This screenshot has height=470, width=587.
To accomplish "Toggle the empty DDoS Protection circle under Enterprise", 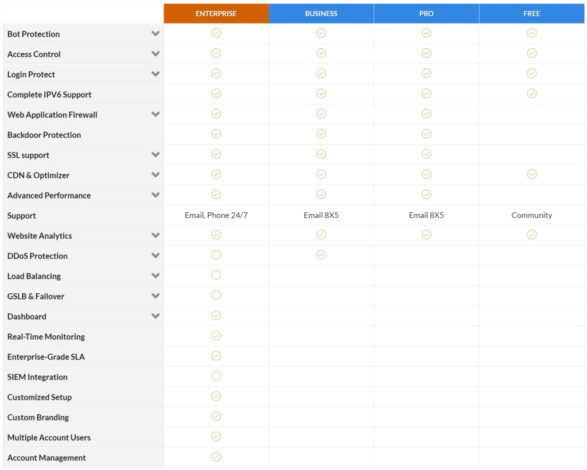I will tap(216, 255).
